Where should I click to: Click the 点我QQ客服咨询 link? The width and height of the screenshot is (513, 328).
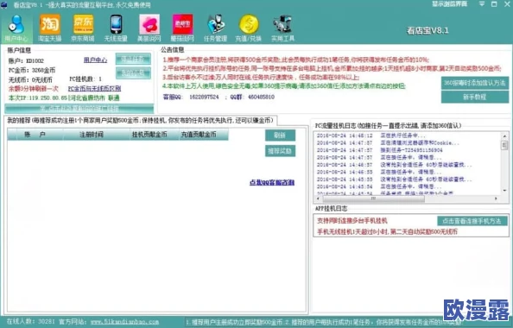pyautogui.click(x=272, y=182)
